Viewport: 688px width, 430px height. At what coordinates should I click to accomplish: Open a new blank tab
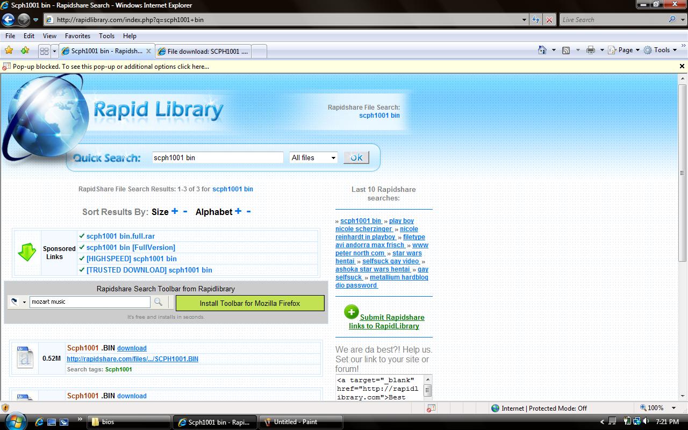tap(259, 52)
